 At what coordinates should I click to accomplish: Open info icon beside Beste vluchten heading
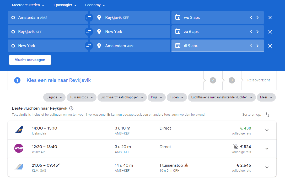71,108
